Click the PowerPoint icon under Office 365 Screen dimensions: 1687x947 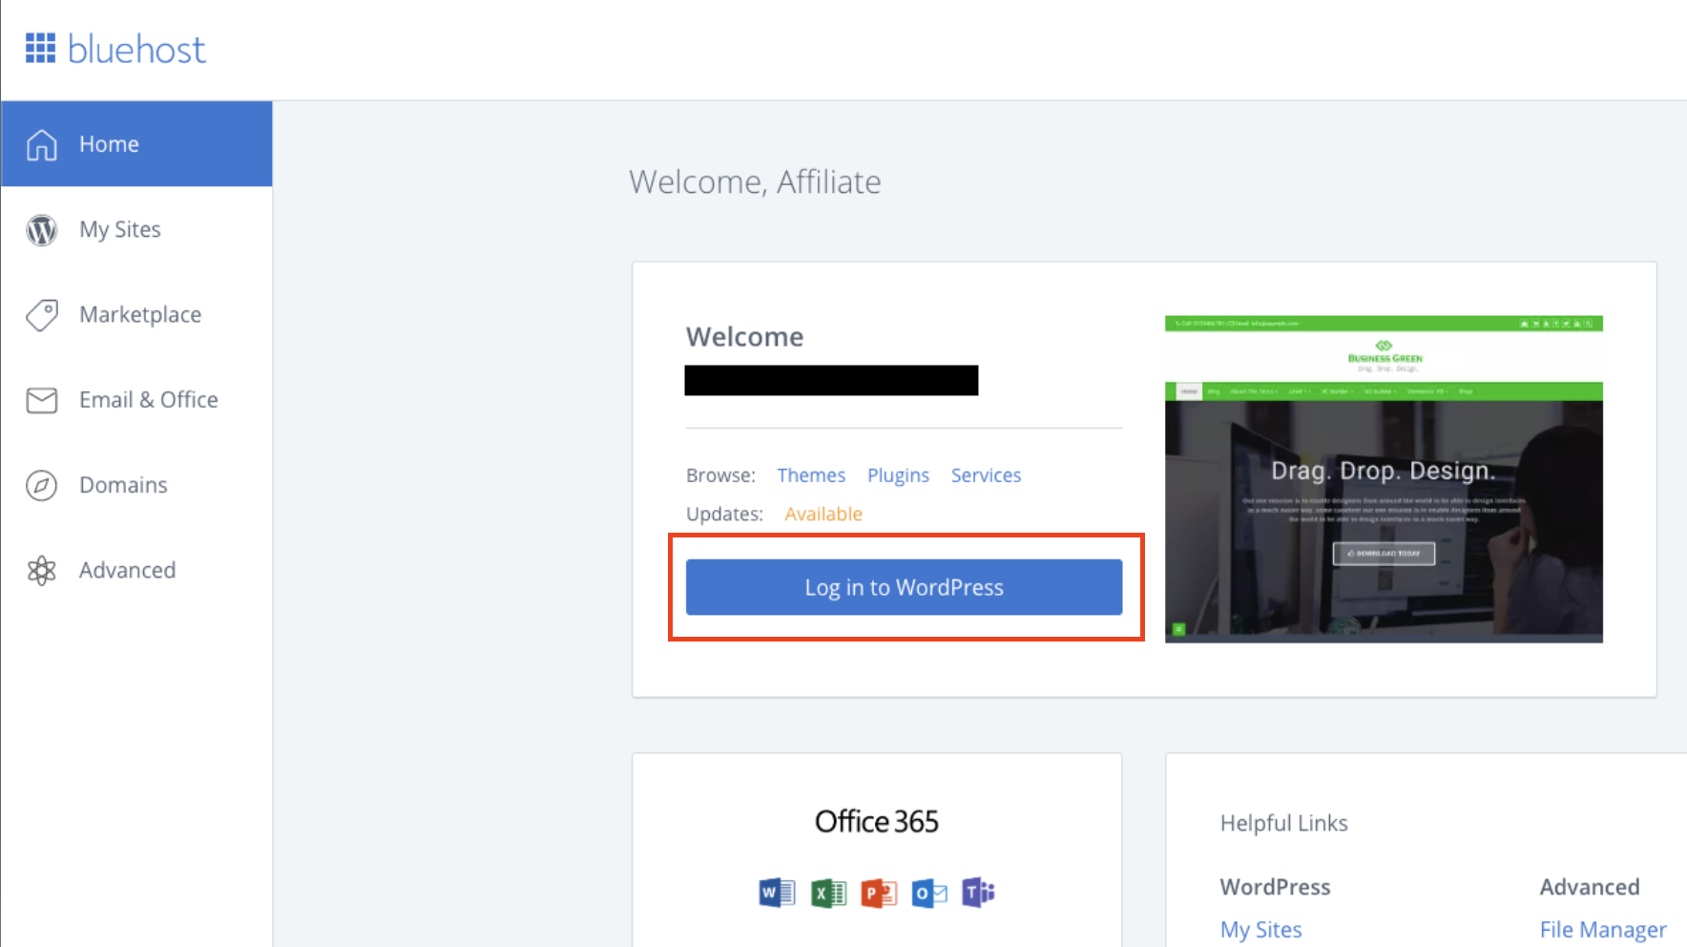[879, 893]
